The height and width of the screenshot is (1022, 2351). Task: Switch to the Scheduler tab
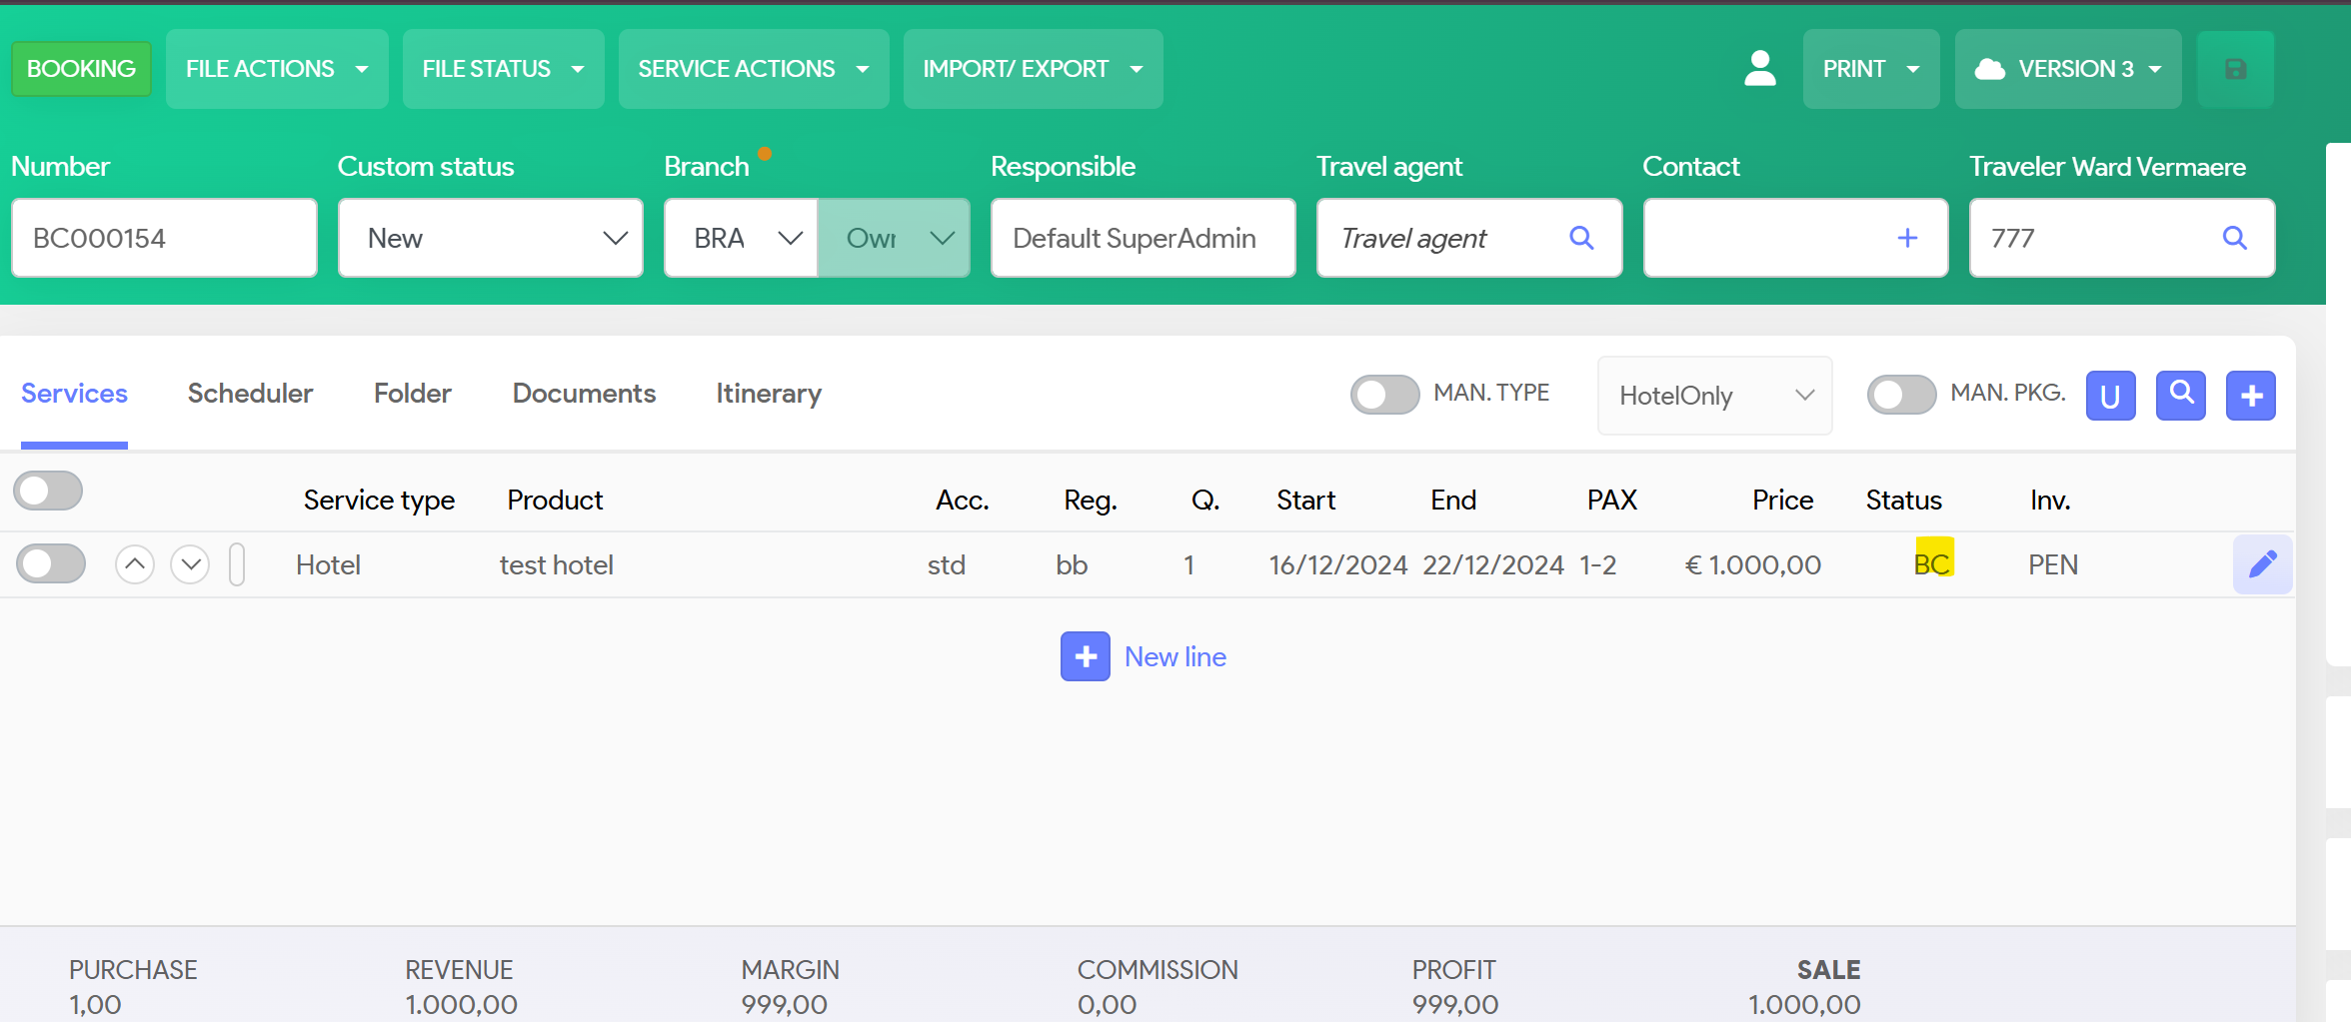click(250, 394)
